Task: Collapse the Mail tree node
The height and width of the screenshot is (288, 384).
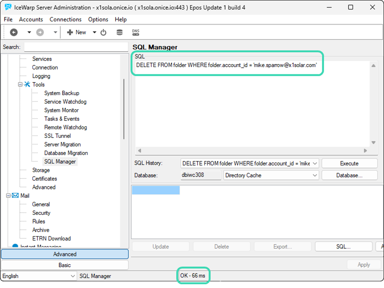Action: [8, 196]
